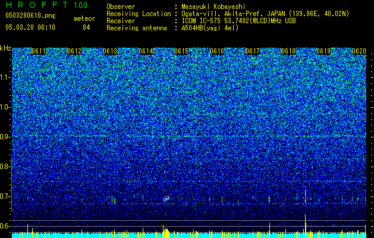Image resolution: width=374 pixels, height=238 pixels.
Task: Click the 0614 time marker
Action: (146, 51)
